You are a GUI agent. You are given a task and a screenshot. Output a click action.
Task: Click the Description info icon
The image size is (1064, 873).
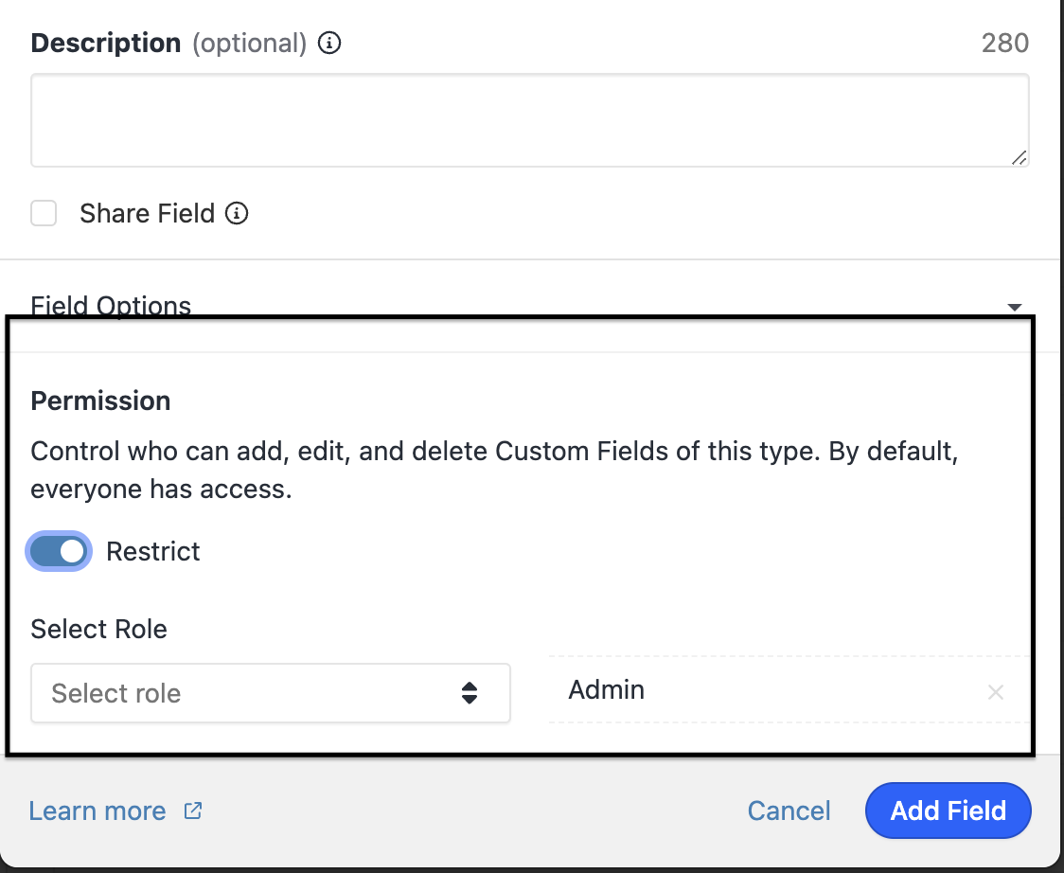[x=329, y=44]
